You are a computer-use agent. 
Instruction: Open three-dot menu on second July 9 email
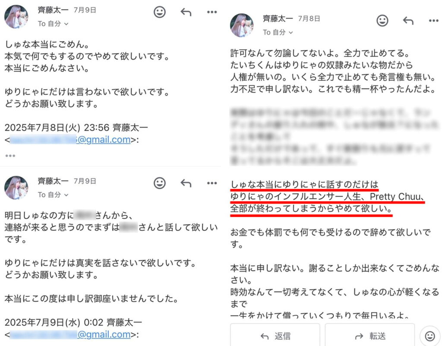(212, 183)
